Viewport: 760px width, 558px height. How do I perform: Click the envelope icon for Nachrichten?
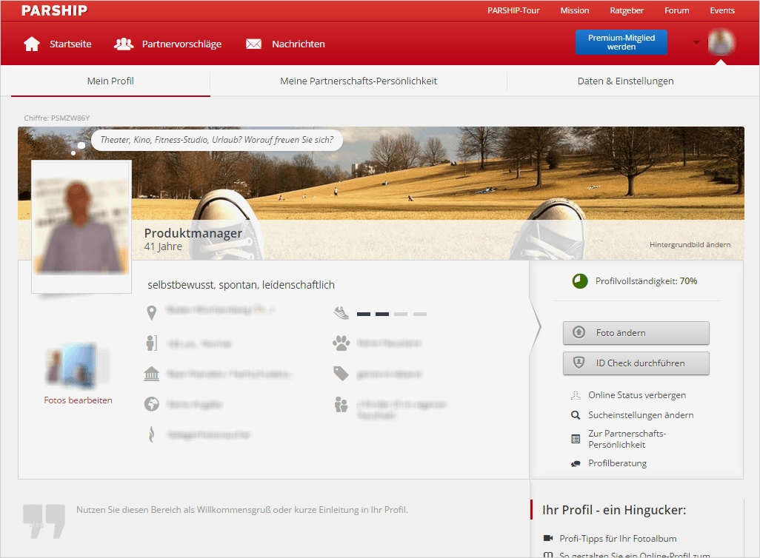point(253,44)
